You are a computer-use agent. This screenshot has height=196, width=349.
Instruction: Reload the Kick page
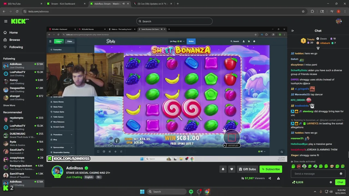point(17,11)
